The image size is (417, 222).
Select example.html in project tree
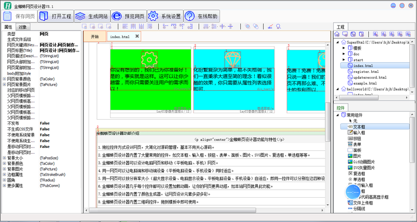pos(365,83)
